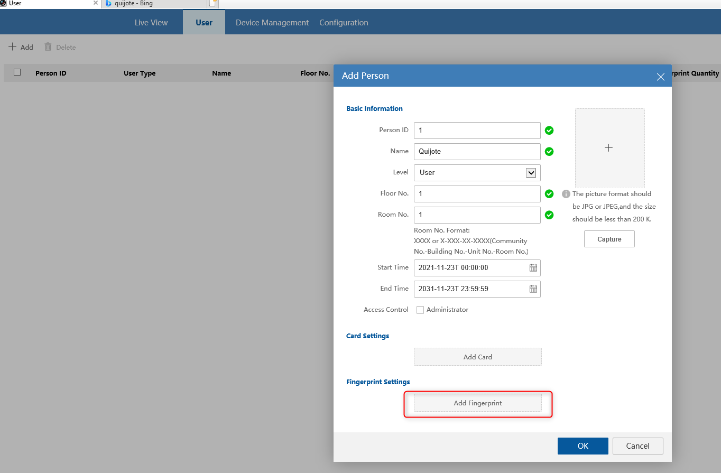
Task: Check the select-all box in table header
Action: click(x=17, y=72)
